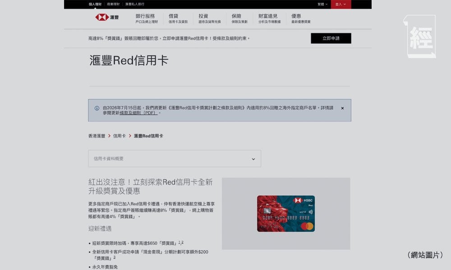
Task: Click footnote 1 beside $650「獎賞錢」
Action: click(x=179, y=243)
